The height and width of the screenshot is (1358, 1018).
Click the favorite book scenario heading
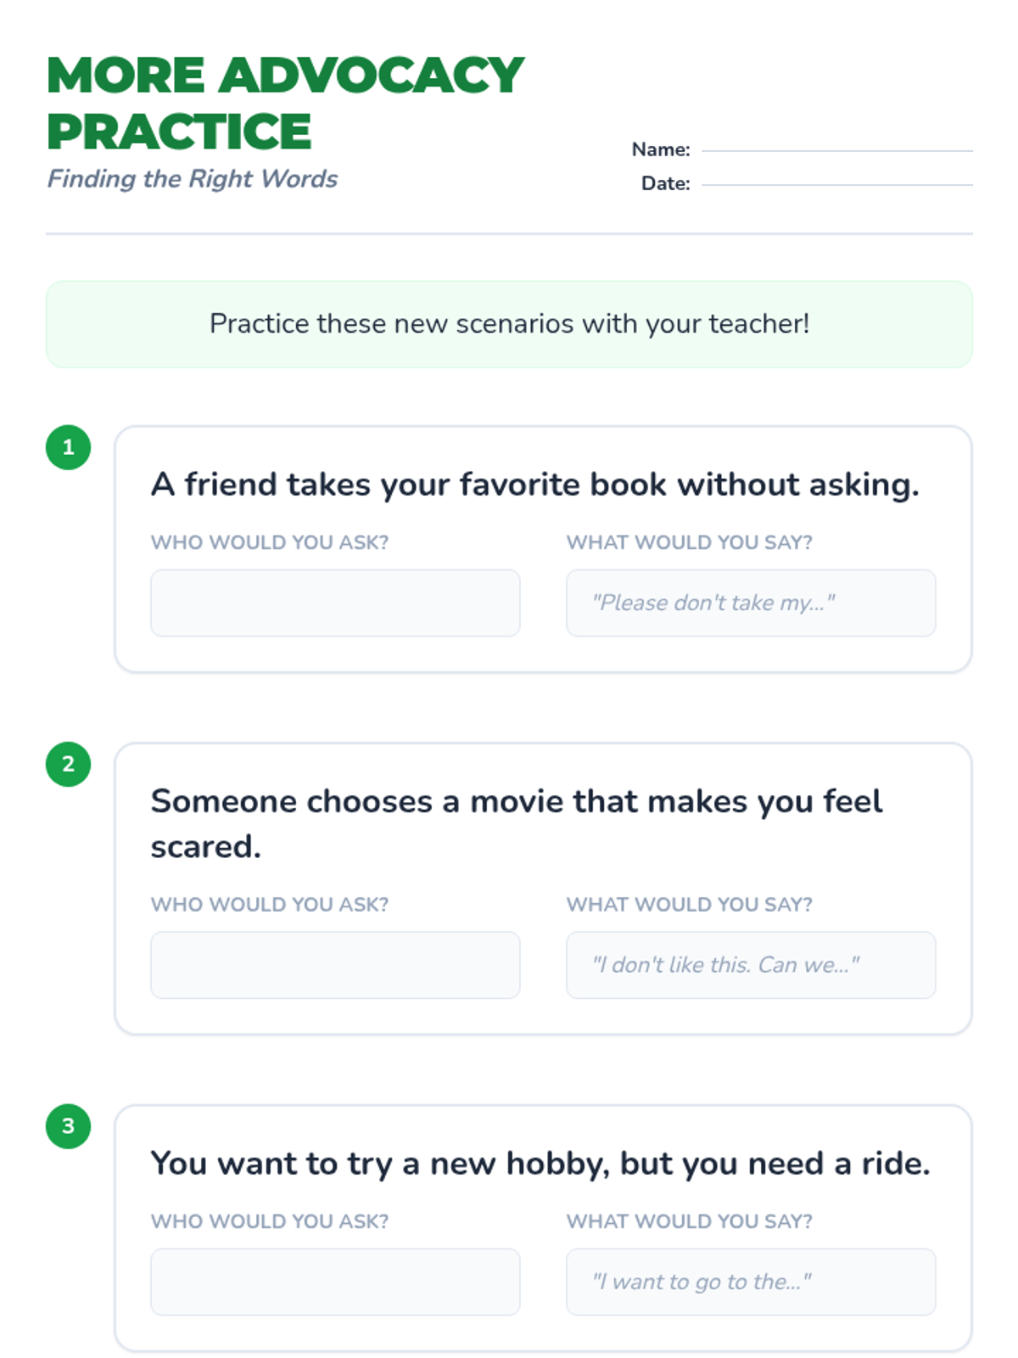(534, 485)
